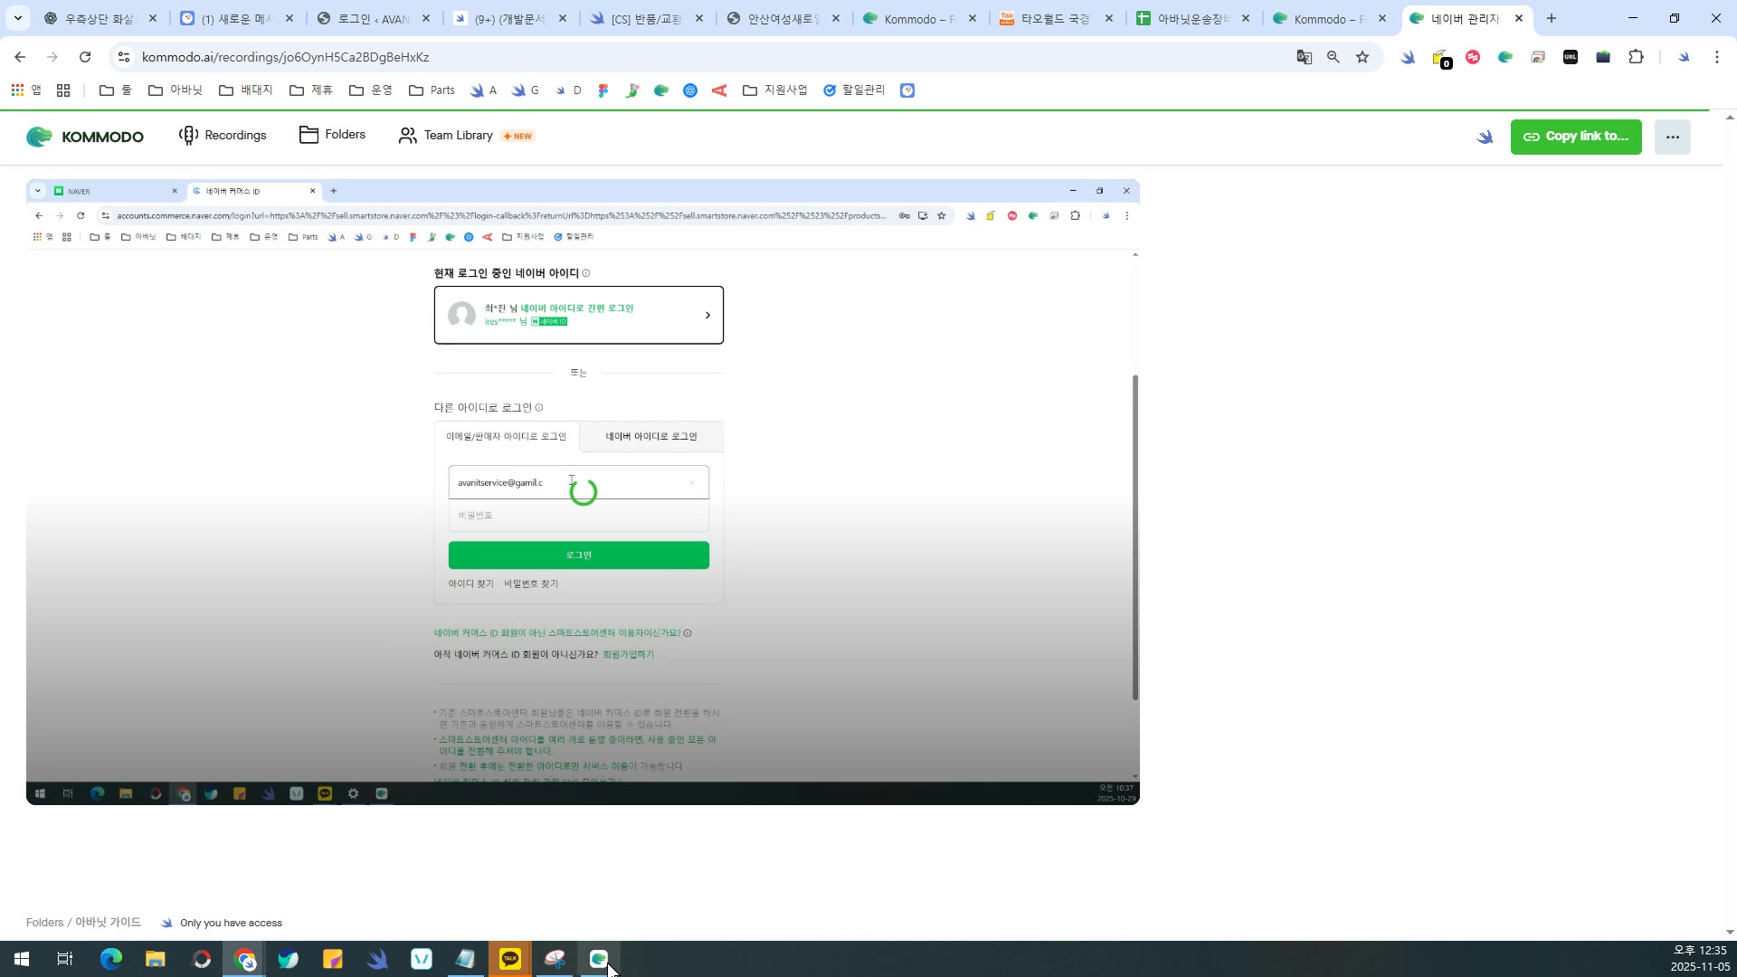Open a new browser tab
This screenshot has height=977, width=1737.
1552,18
